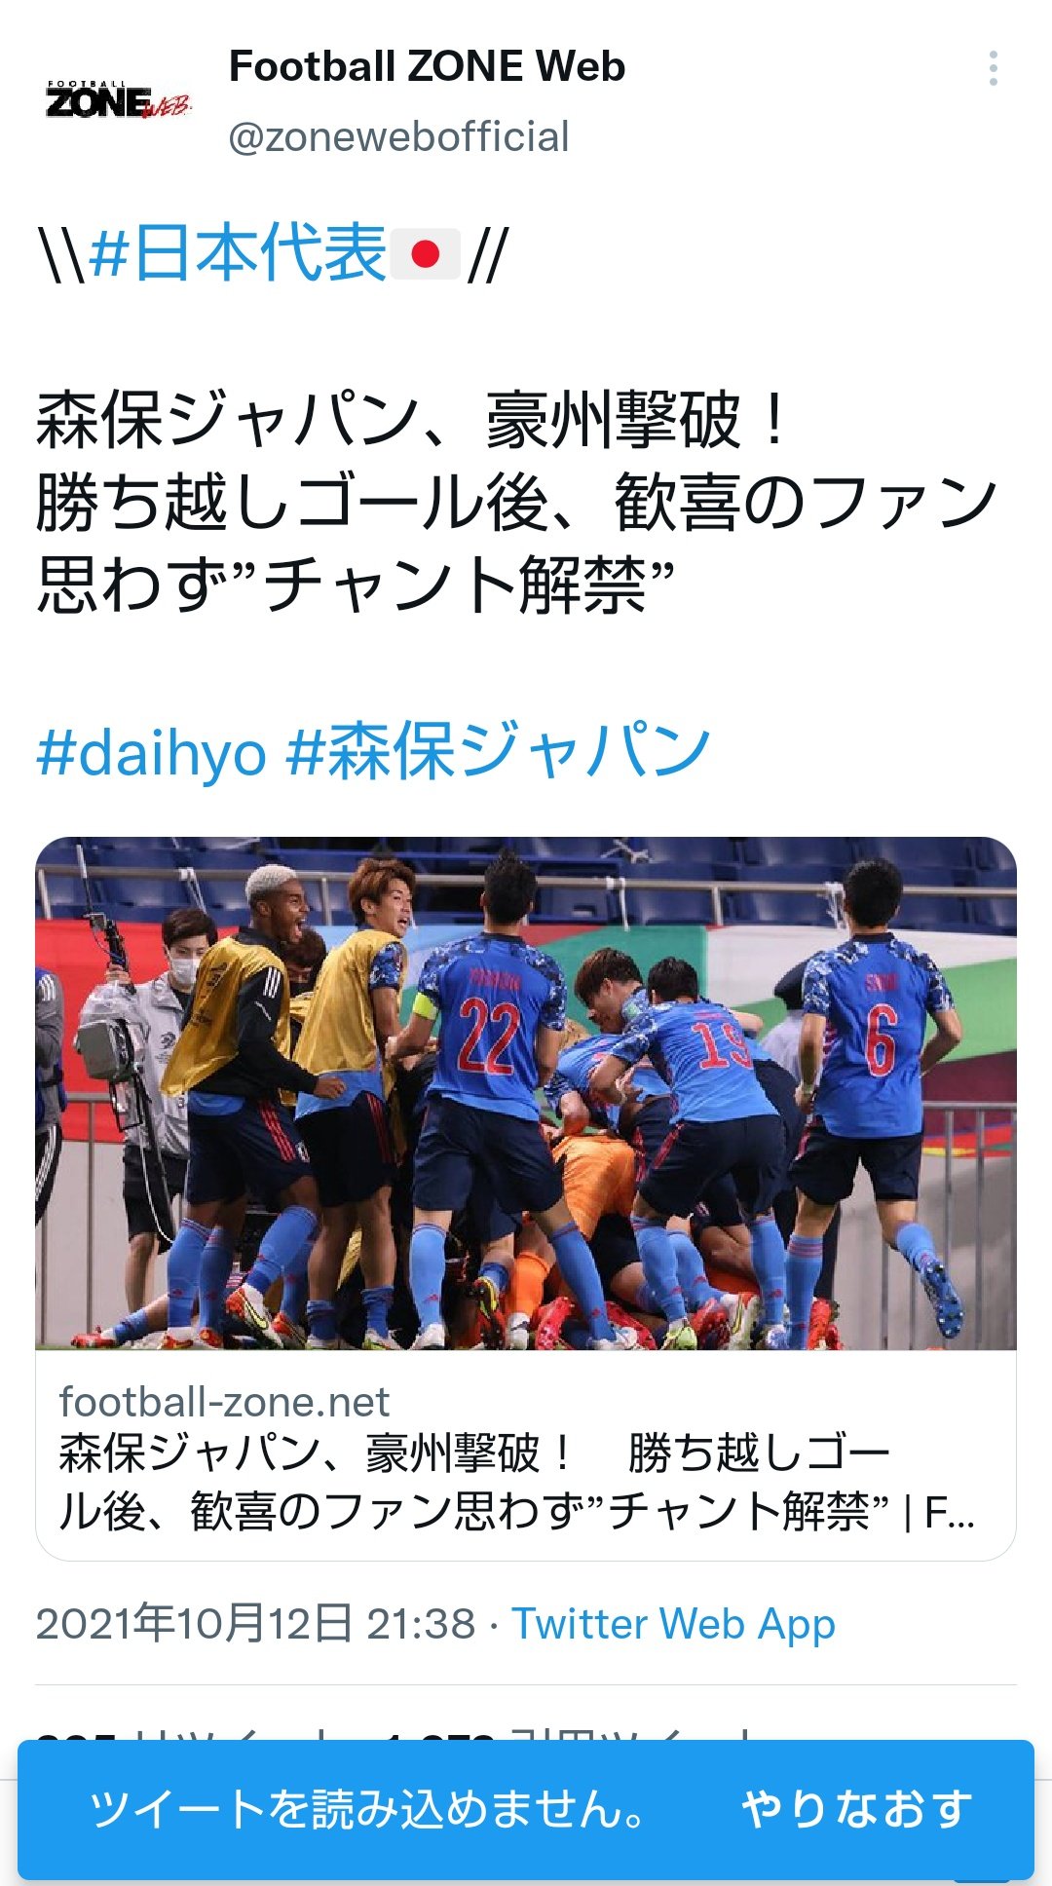Tap the Football ZONE Web profile avatar
1052x1886 pixels.
[x=117, y=100]
